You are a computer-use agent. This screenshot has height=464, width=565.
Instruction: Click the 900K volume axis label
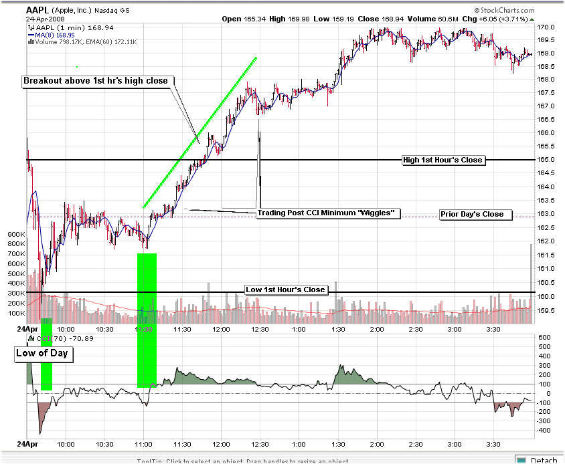tap(17, 234)
